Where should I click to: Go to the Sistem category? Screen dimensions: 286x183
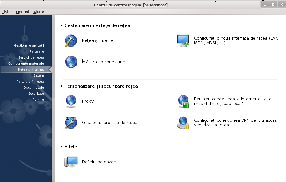click(x=38, y=75)
